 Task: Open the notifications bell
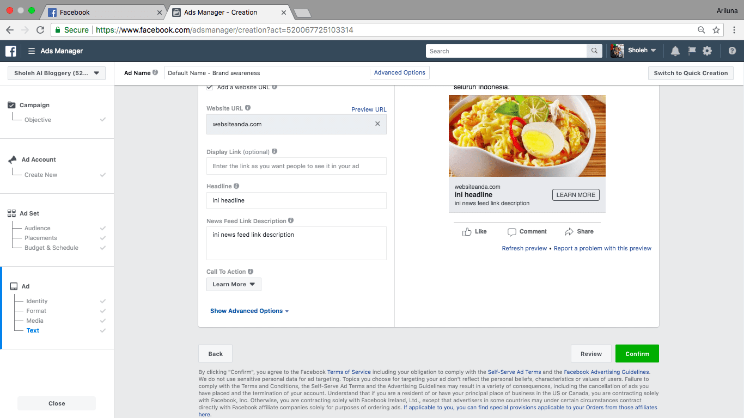675,50
